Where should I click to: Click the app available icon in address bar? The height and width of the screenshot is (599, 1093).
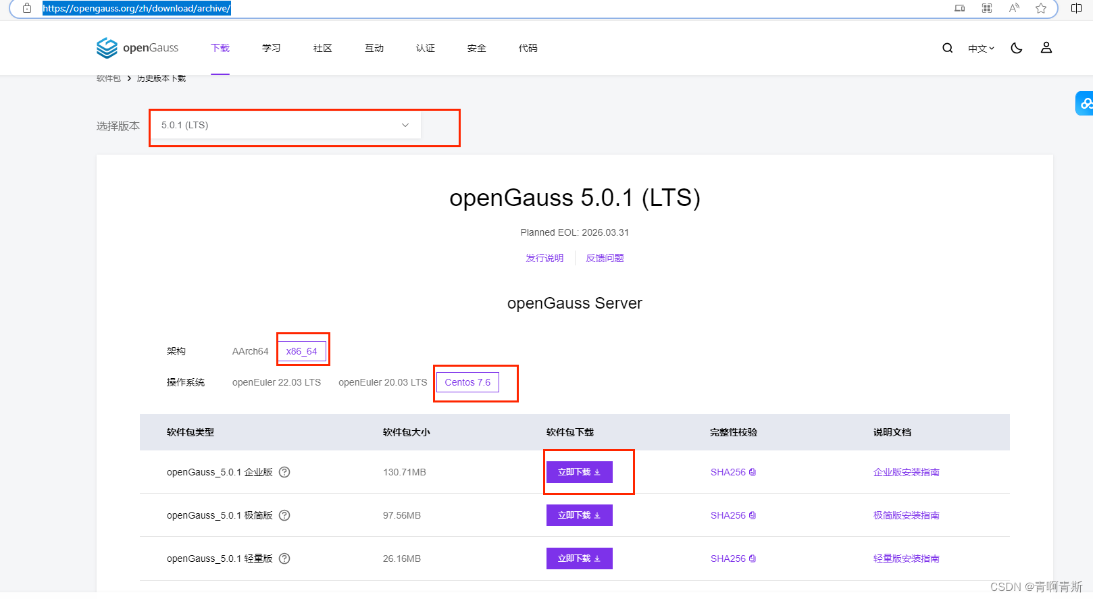960,8
